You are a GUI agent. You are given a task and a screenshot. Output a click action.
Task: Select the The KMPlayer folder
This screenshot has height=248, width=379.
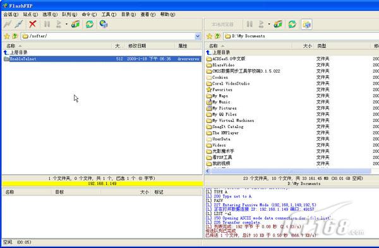coord(222,133)
